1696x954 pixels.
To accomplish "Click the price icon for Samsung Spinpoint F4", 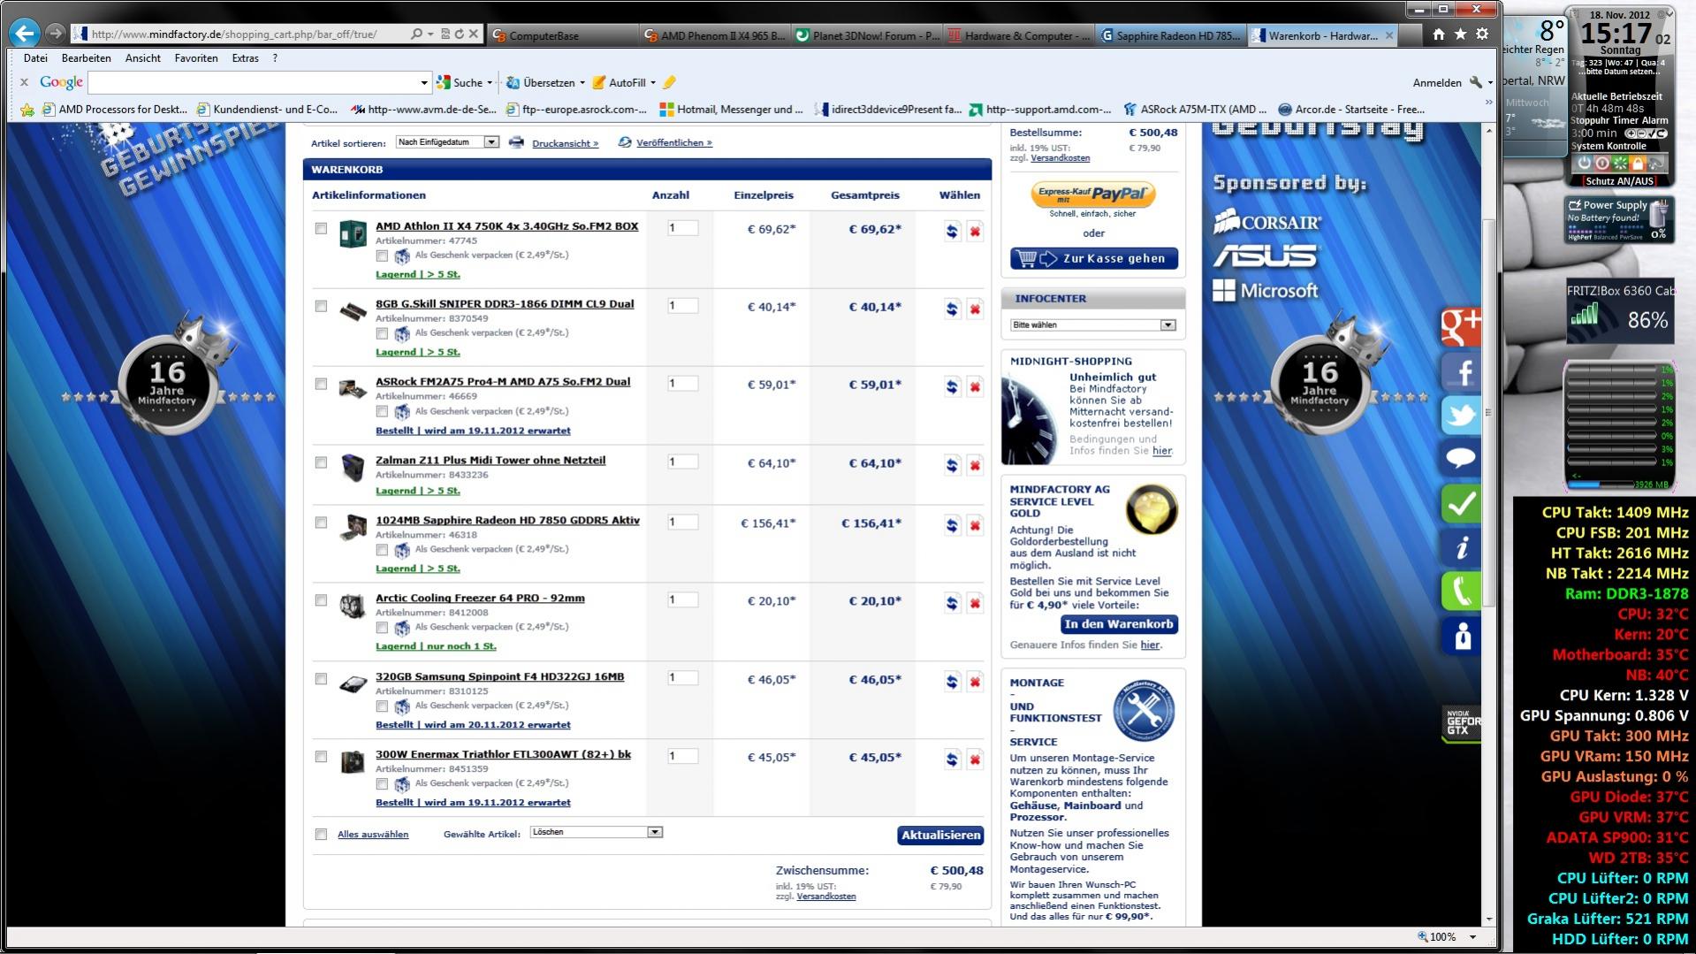I will (x=952, y=682).
